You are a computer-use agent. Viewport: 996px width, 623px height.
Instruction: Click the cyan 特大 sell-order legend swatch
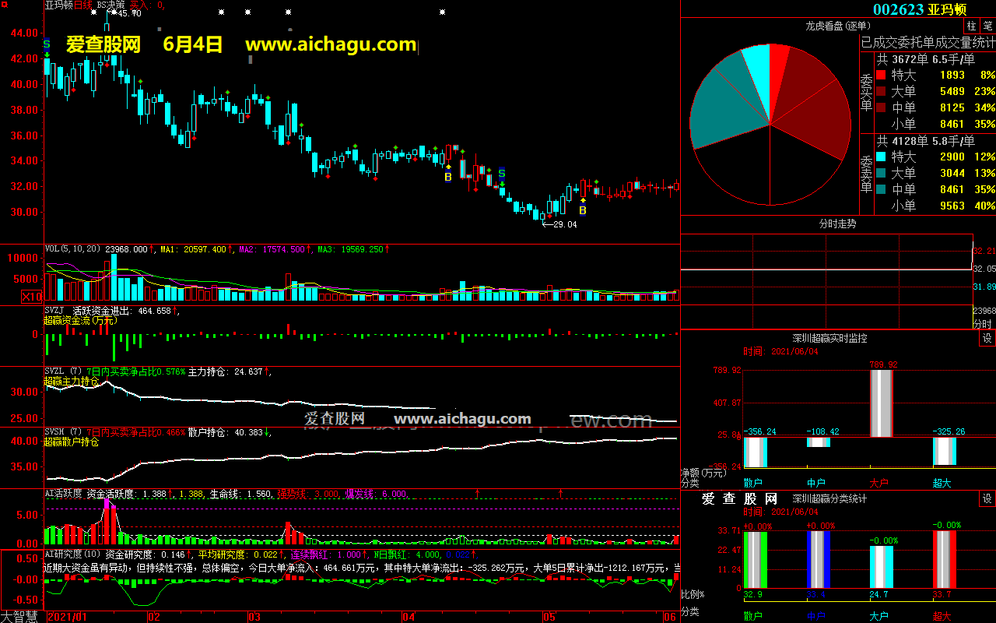pyautogui.click(x=881, y=157)
